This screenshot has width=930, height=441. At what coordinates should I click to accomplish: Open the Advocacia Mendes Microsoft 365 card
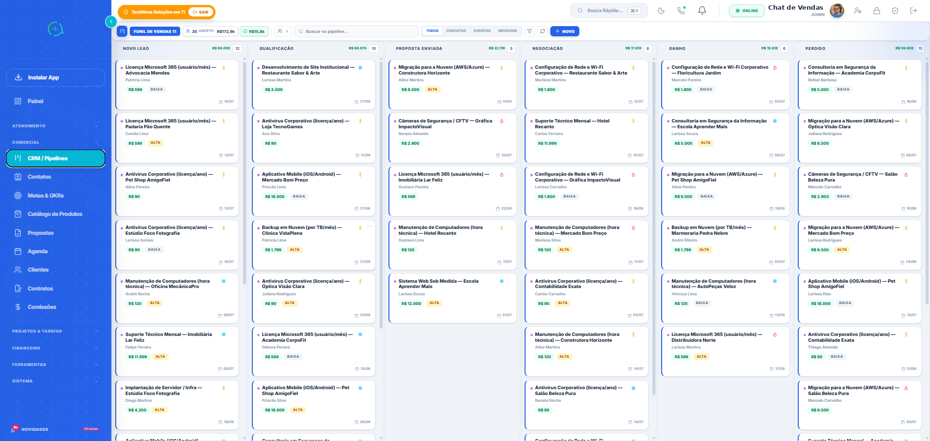[177, 85]
